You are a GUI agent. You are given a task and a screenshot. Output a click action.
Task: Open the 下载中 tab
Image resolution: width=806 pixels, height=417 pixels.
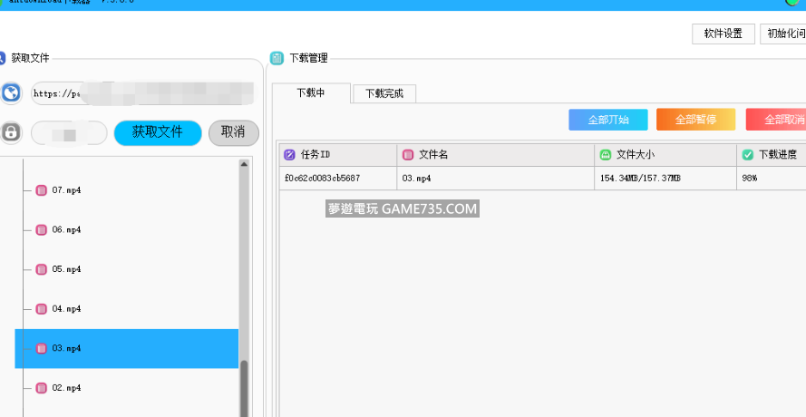click(x=311, y=92)
